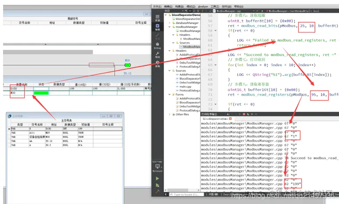Click the Type to locate search field
This screenshot has width=339, height=204.
click(x=186, y=194)
